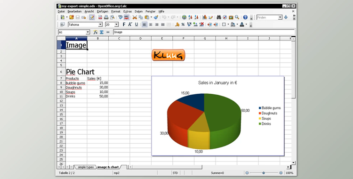Open the Tahoma font name dropdown
The image size is (353, 179).
(100, 24)
